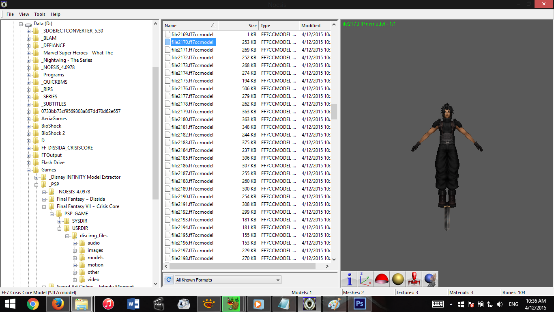Open the View menu
The width and height of the screenshot is (554, 312).
pos(24,14)
